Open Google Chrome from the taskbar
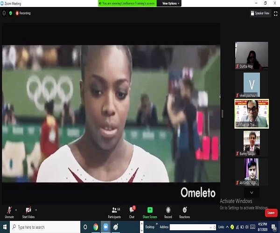This screenshot has height=233, width=280. click(96, 227)
